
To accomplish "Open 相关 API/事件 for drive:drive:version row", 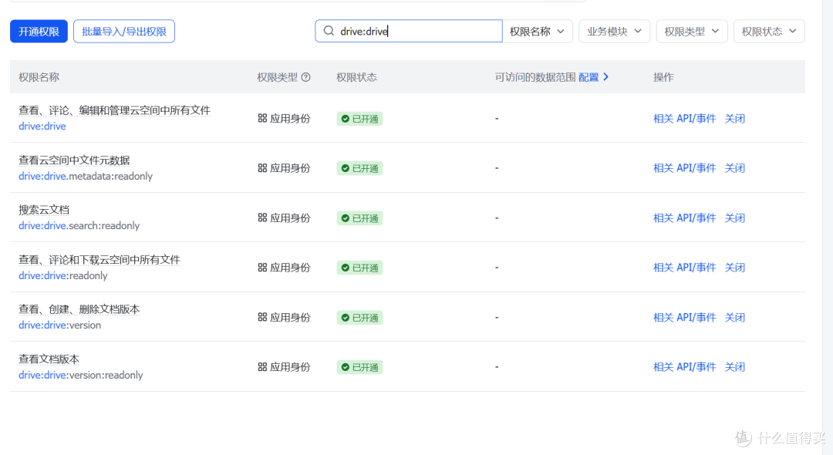I will coord(684,317).
